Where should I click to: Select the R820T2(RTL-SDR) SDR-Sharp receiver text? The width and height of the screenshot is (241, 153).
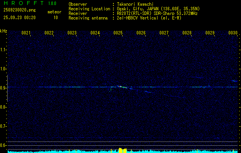[x=157, y=13]
